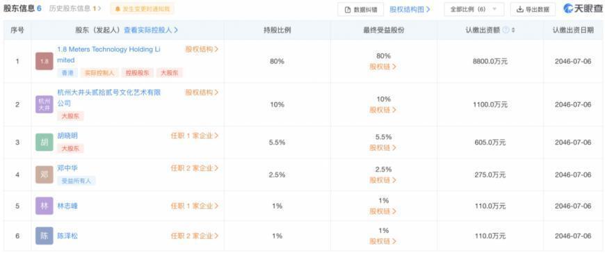Image resolution: width=605 pixels, height=253 pixels.
Task: Click the 邓 brown avatar icon
Action: point(45,174)
